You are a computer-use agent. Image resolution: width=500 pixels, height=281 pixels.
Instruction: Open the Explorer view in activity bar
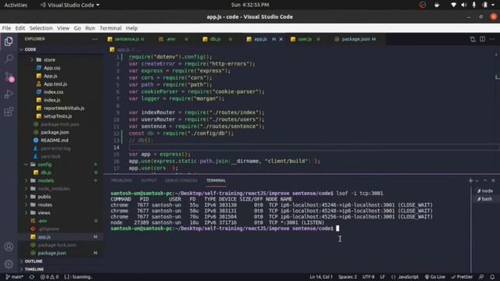coord(9,41)
